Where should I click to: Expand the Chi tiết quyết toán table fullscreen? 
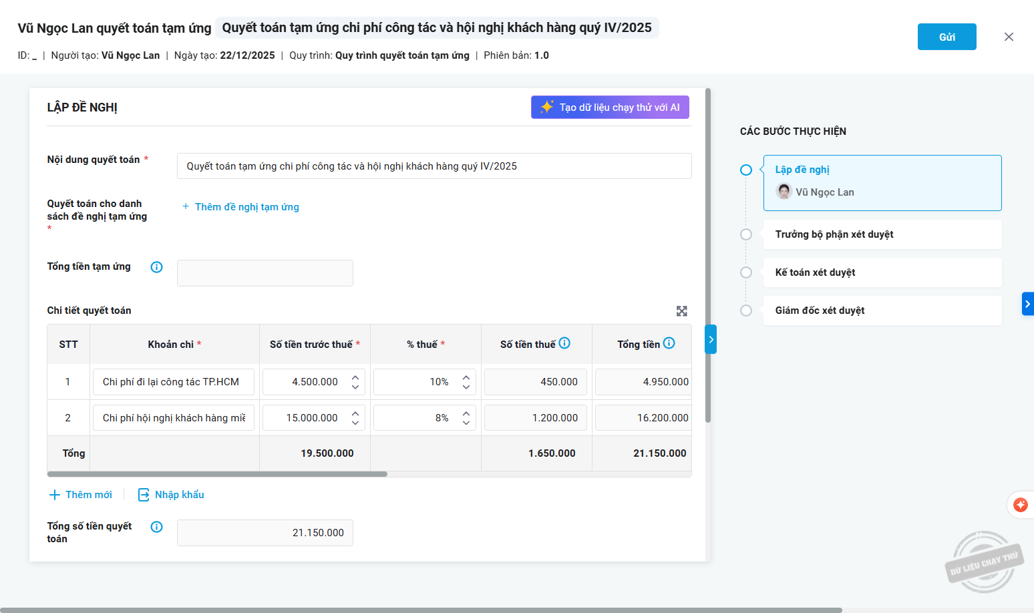(x=681, y=311)
